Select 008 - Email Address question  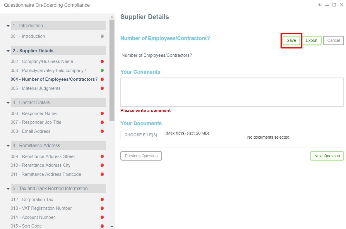(30, 131)
